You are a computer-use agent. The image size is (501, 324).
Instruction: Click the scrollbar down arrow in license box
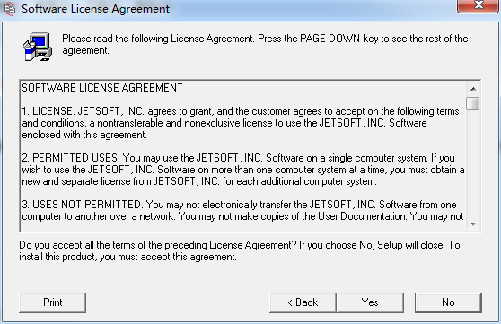pyautogui.click(x=473, y=224)
